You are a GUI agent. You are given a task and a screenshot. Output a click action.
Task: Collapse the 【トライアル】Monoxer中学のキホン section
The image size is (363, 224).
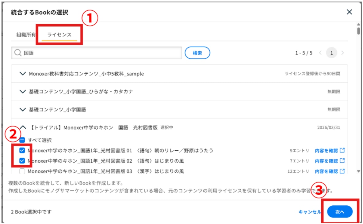(22, 127)
